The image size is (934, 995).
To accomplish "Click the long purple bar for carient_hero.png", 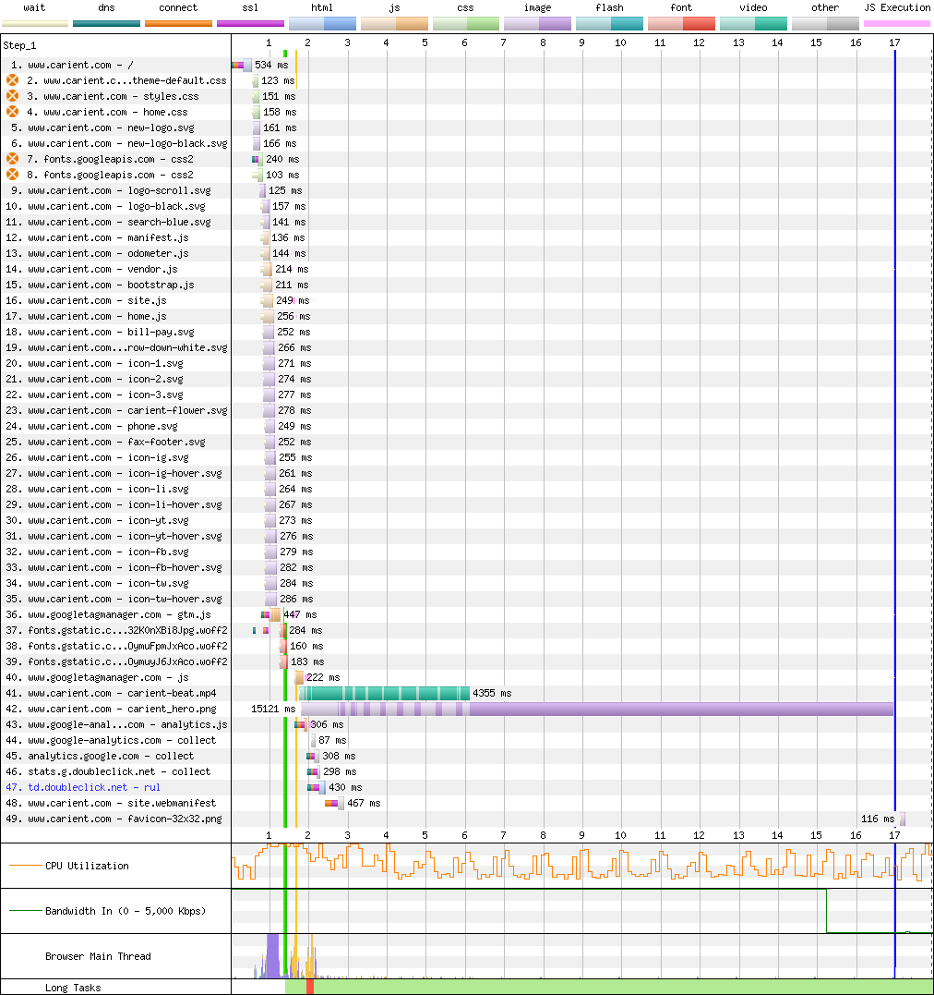I will point(597,709).
